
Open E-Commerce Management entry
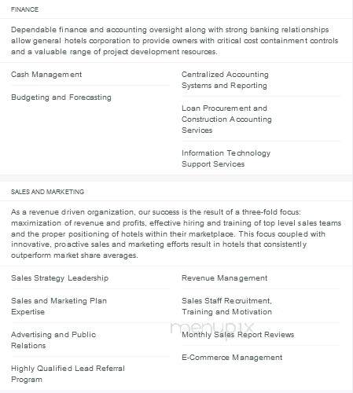click(232, 358)
